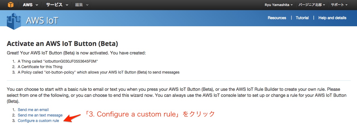The height and width of the screenshot is (128, 357).
Task: Open the Resources link in header
Action: (x=277, y=18)
